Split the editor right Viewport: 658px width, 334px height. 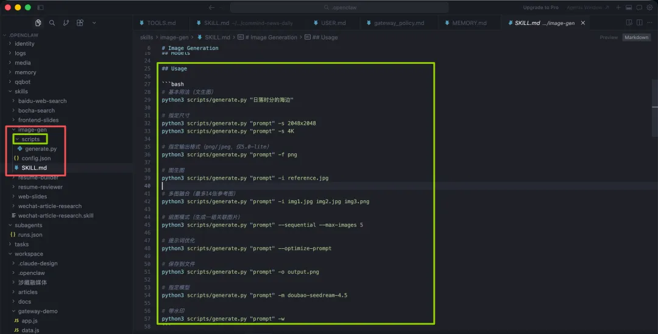click(639, 23)
